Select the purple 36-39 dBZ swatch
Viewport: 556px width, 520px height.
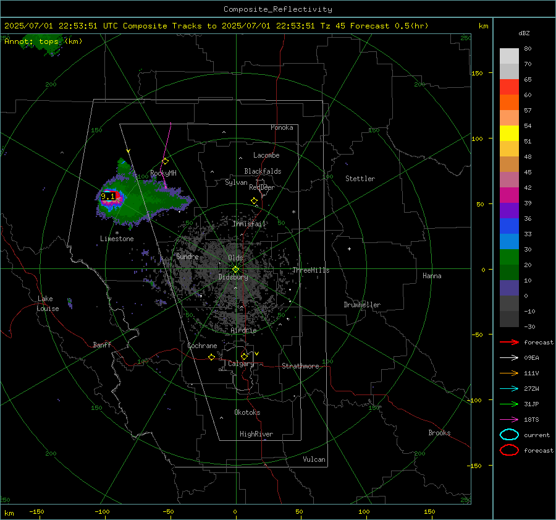pos(509,211)
